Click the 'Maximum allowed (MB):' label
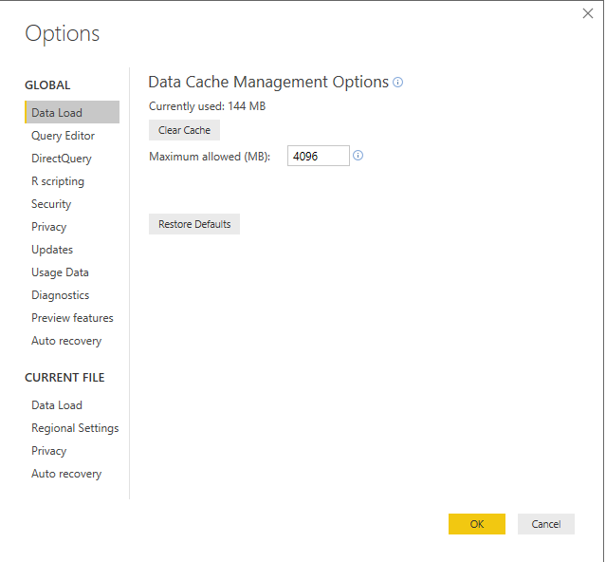 [x=210, y=157]
